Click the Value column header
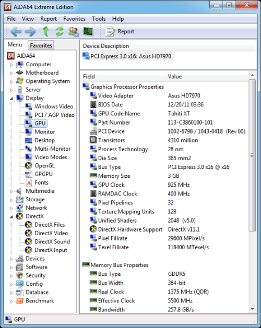The height and width of the screenshot is (328, 261). point(207,76)
